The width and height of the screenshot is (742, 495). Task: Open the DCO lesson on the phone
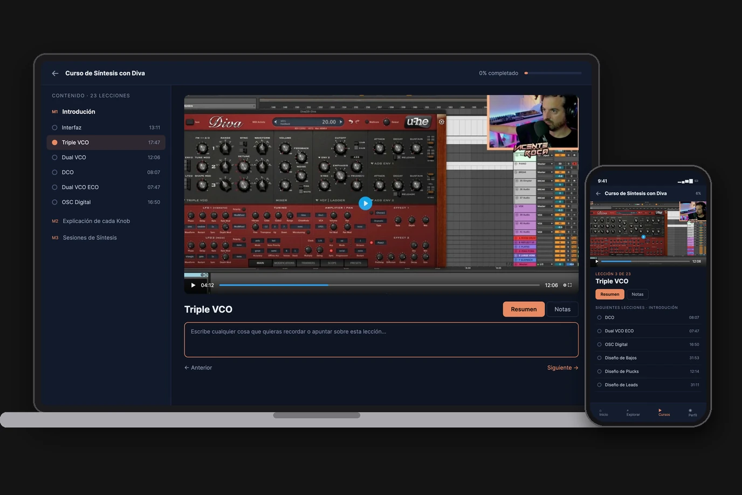tap(648, 317)
